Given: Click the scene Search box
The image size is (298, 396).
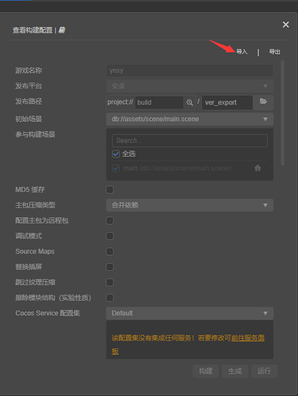Looking at the screenshot, I should (x=189, y=140).
